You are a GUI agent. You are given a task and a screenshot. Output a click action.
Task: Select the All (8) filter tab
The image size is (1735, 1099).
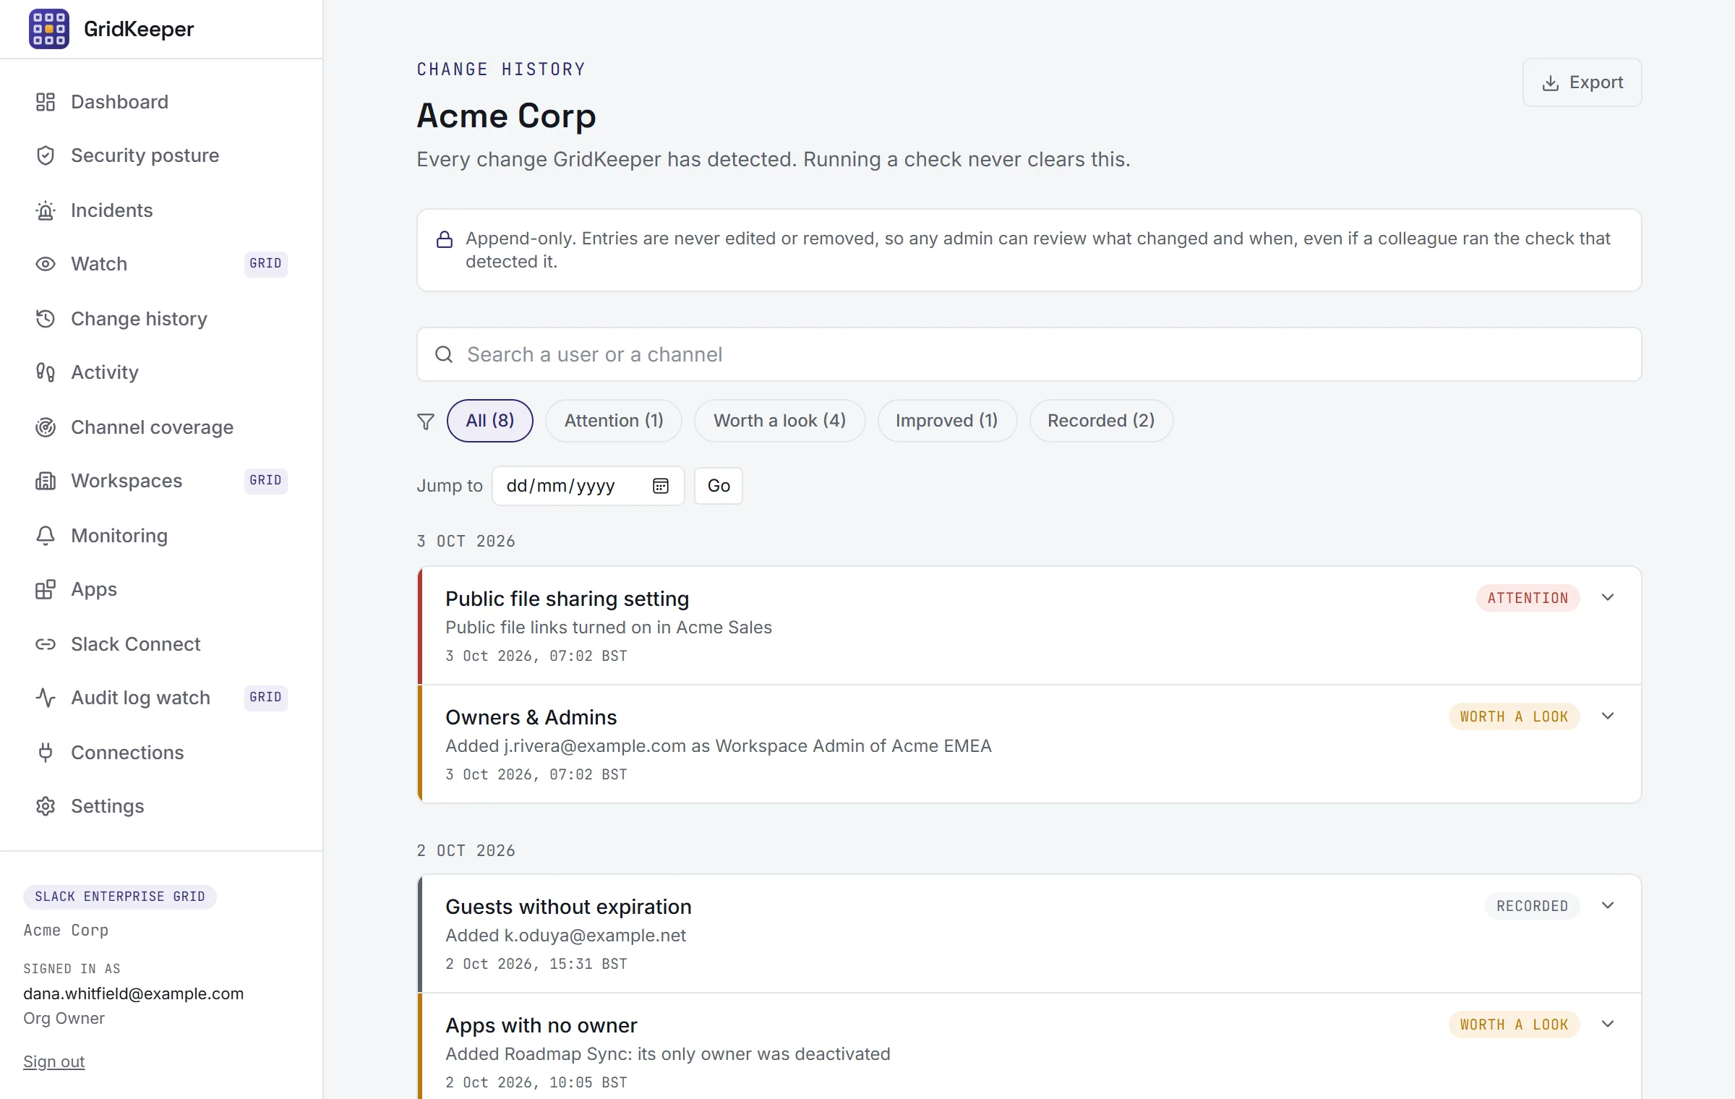pyautogui.click(x=490, y=421)
